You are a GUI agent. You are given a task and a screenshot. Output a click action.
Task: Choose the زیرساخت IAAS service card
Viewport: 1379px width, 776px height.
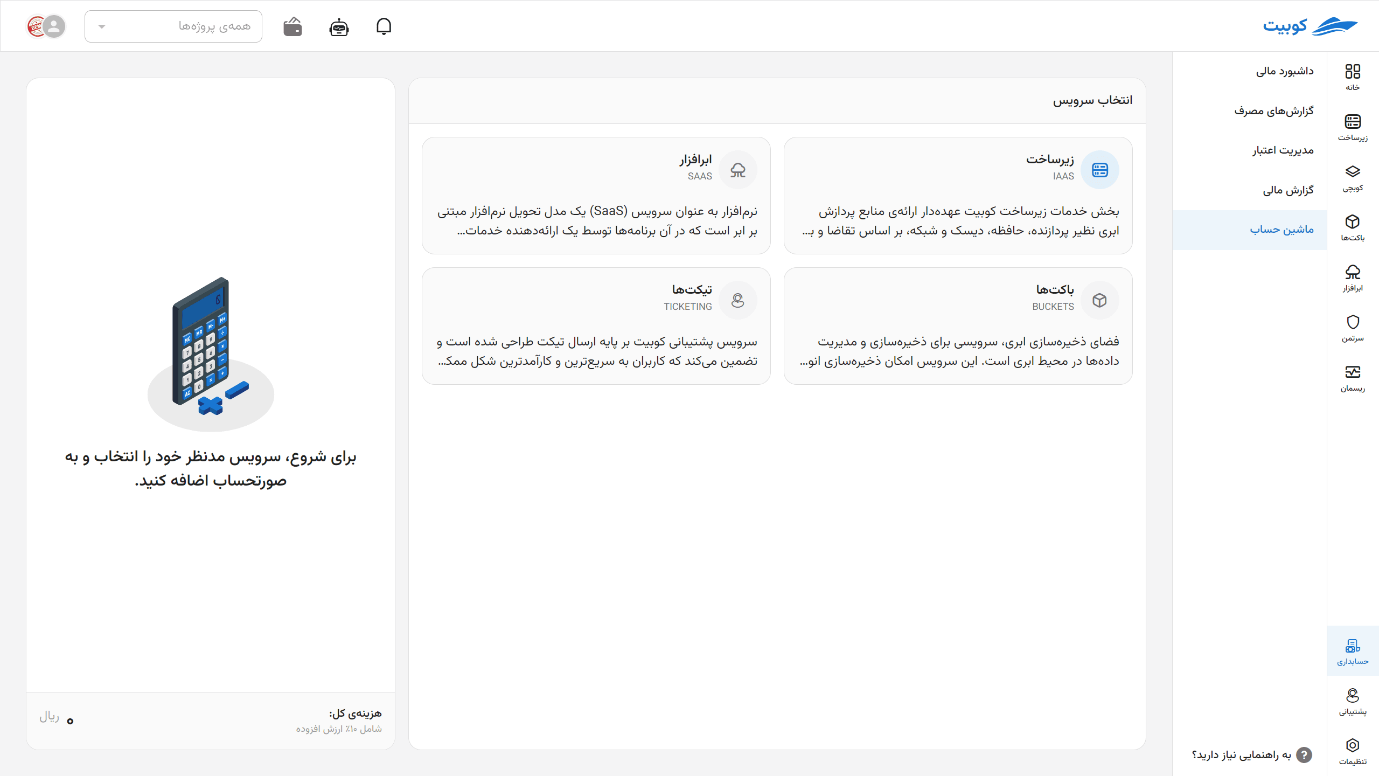(x=958, y=196)
